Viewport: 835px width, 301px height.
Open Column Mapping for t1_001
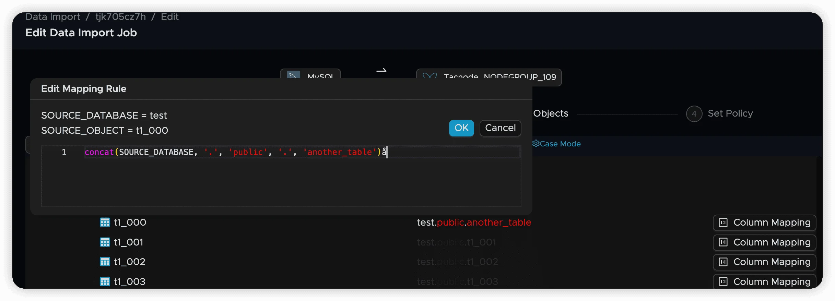pos(764,242)
